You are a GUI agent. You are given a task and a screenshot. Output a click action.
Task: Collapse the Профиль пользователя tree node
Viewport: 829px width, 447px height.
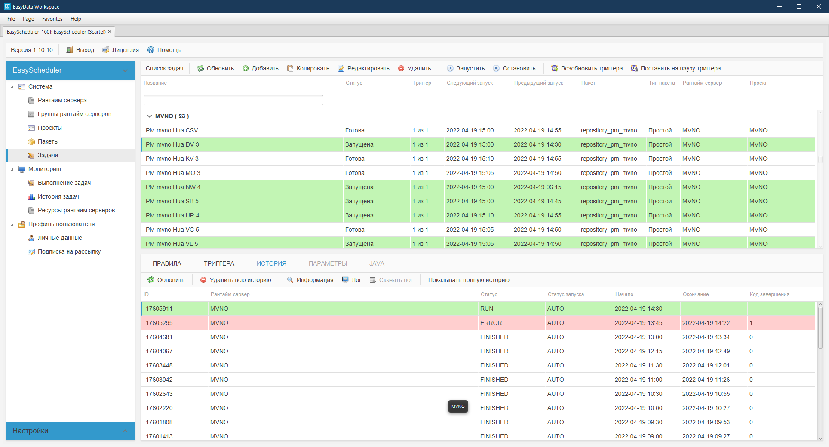click(12, 224)
